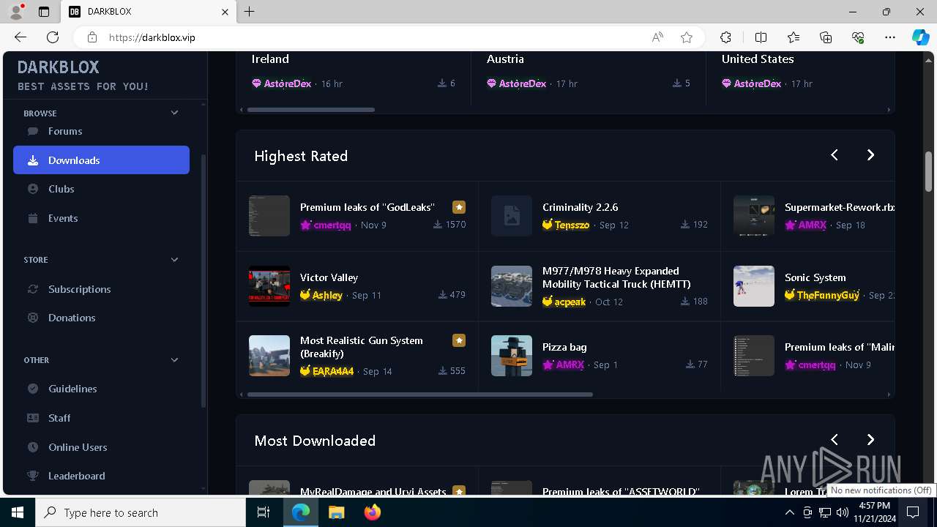Click the Clubs people icon
937x527 pixels.
[x=33, y=189]
